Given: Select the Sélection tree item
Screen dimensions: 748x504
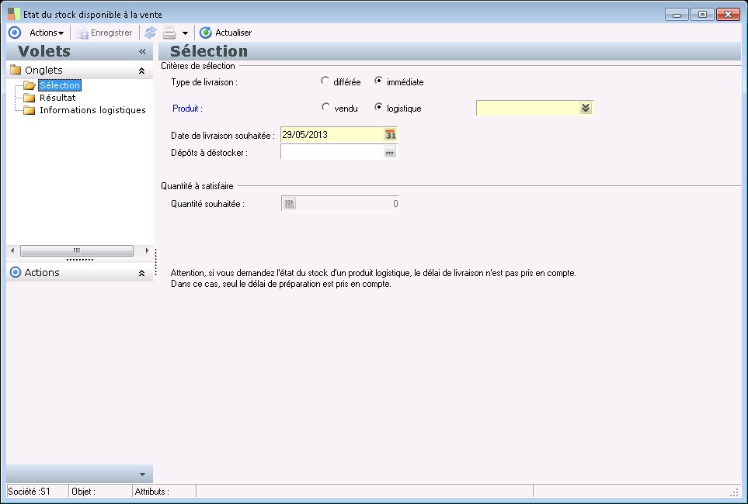Looking at the screenshot, I should pyautogui.click(x=60, y=85).
